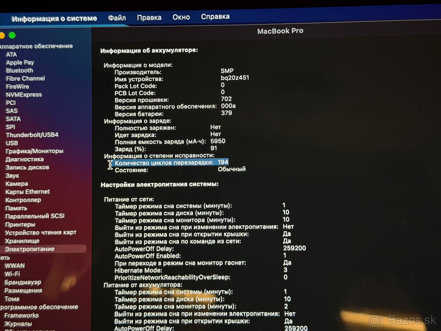Select SAS in the sidebar
The image size is (441, 331).
pos(11,111)
